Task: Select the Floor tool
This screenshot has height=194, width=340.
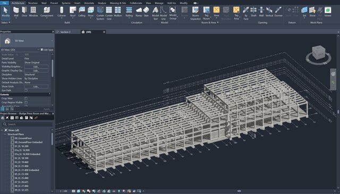Action: [91, 12]
